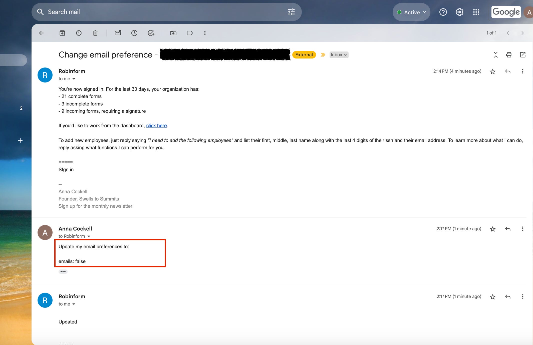Print all messages in thread
533x345 pixels.
[x=509, y=55]
